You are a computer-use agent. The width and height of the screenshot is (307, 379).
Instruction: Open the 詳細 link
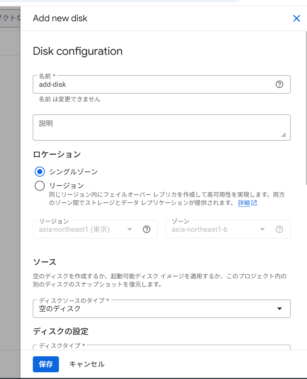(244, 203)
